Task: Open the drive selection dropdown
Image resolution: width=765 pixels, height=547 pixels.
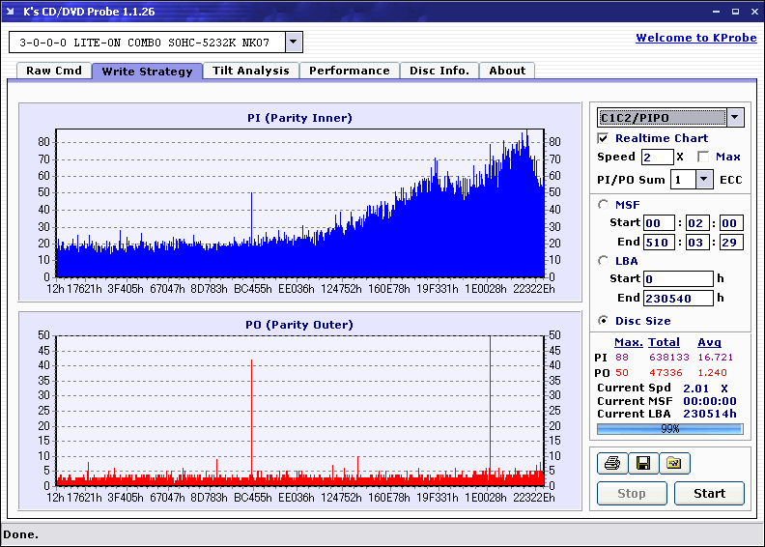Action: (294, 42)
